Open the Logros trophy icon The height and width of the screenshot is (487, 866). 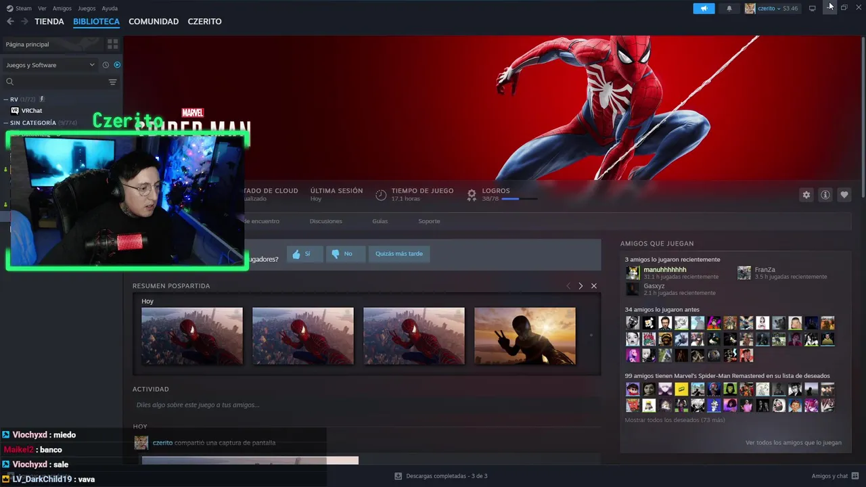tap(472, 195)
